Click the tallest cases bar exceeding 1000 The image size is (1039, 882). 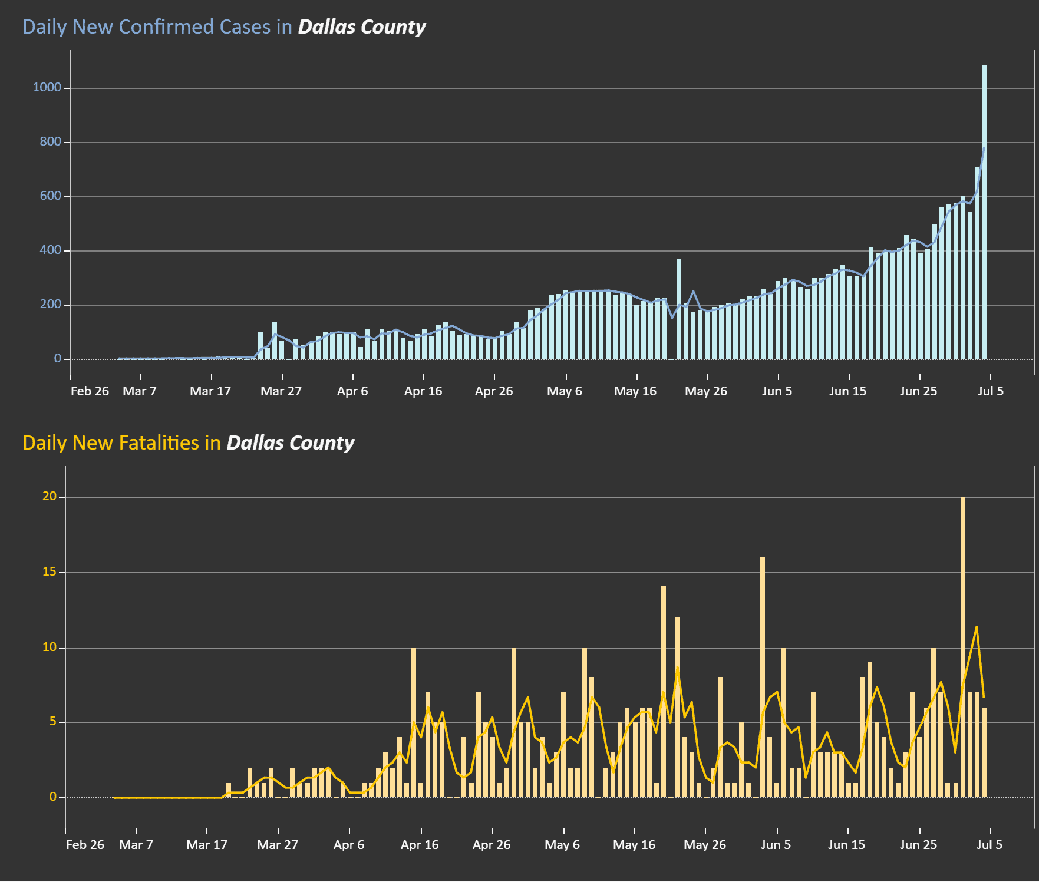point(984,212)
